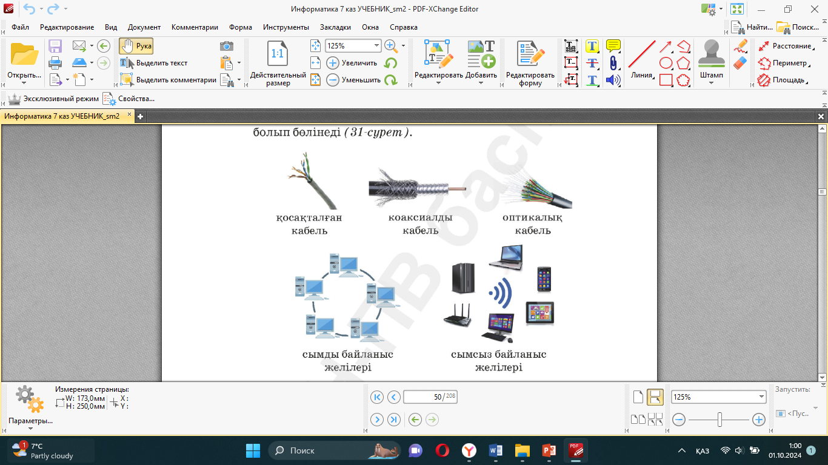Open the Вид menu
Viewport: 828px width, 465px height.
tap(111, 27)
